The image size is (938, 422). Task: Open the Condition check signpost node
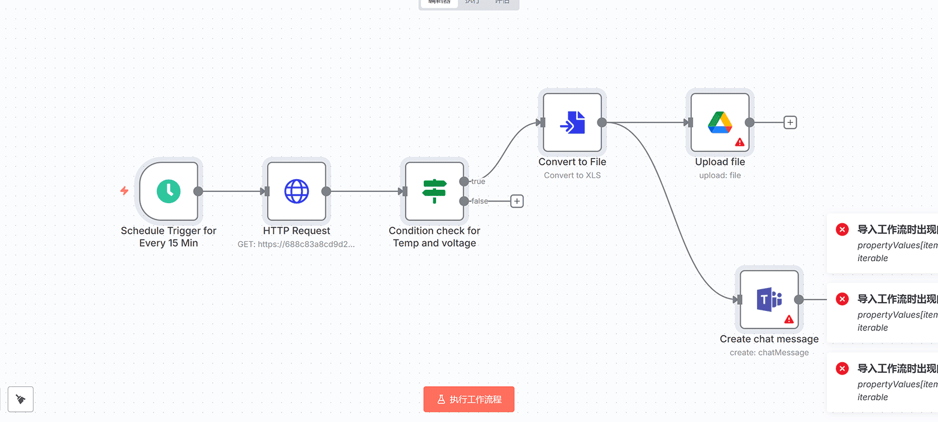[434, 191]
